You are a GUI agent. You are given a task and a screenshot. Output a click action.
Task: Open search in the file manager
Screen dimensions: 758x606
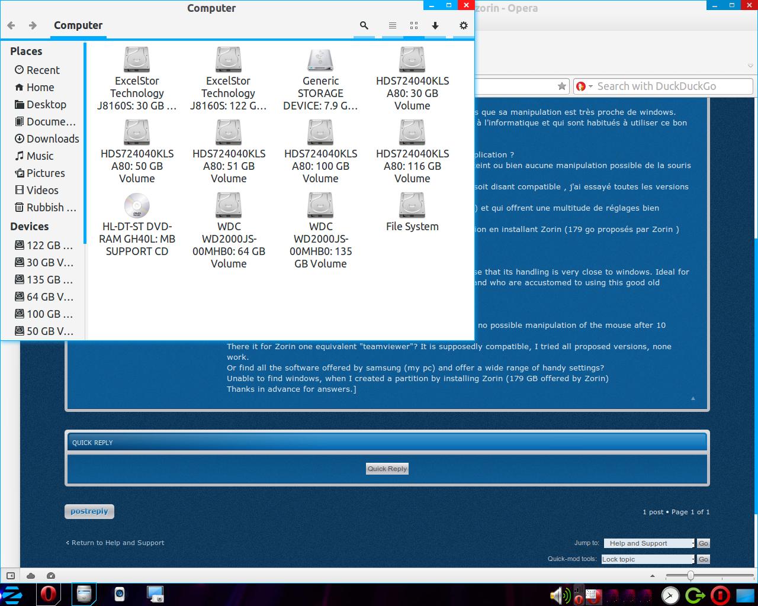point(364,25)
